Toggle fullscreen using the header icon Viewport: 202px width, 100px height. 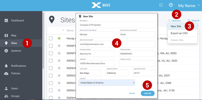(x=161, y=5)
